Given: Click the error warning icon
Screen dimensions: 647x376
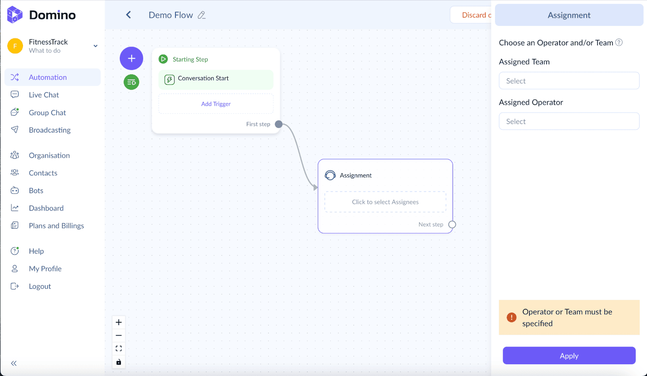Looking at the screenshot, I should (512, 317).
